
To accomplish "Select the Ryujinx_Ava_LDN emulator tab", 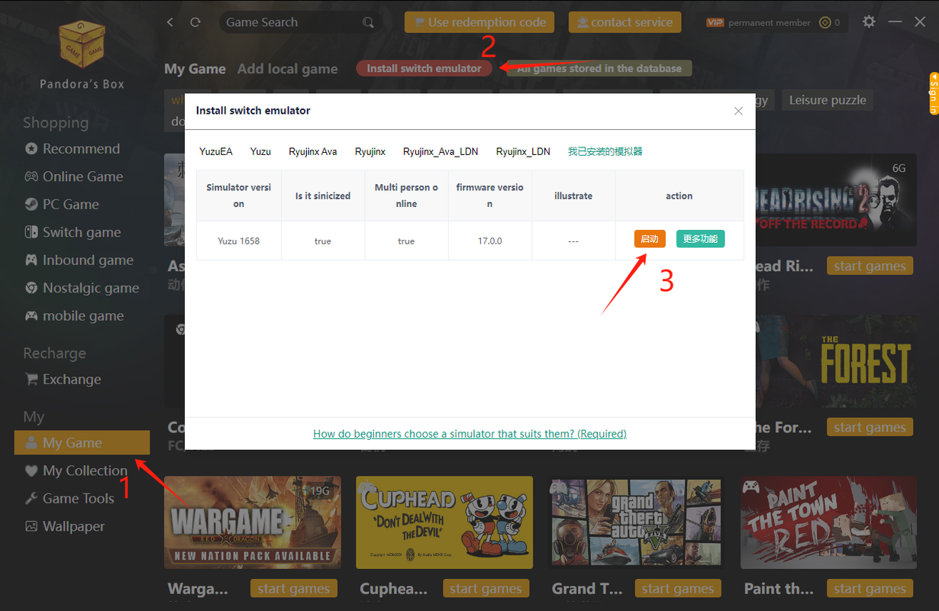I will [440, 151].
